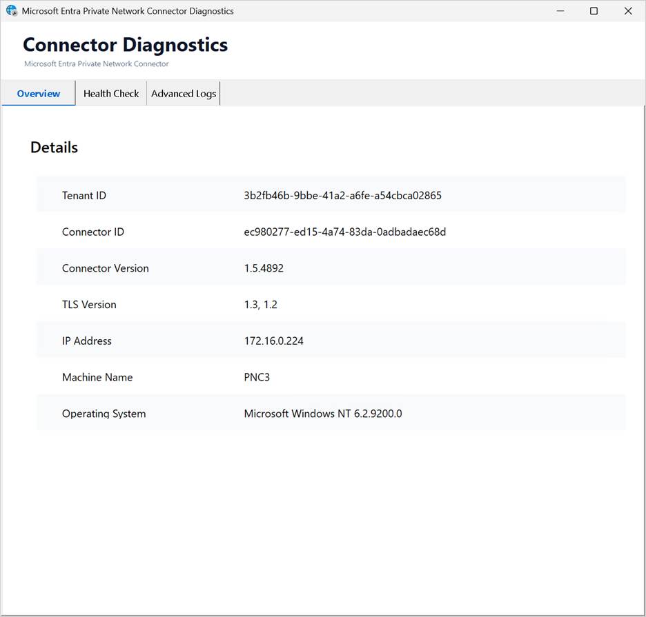
Task: Open the Health Check tab
Action: 111,94
